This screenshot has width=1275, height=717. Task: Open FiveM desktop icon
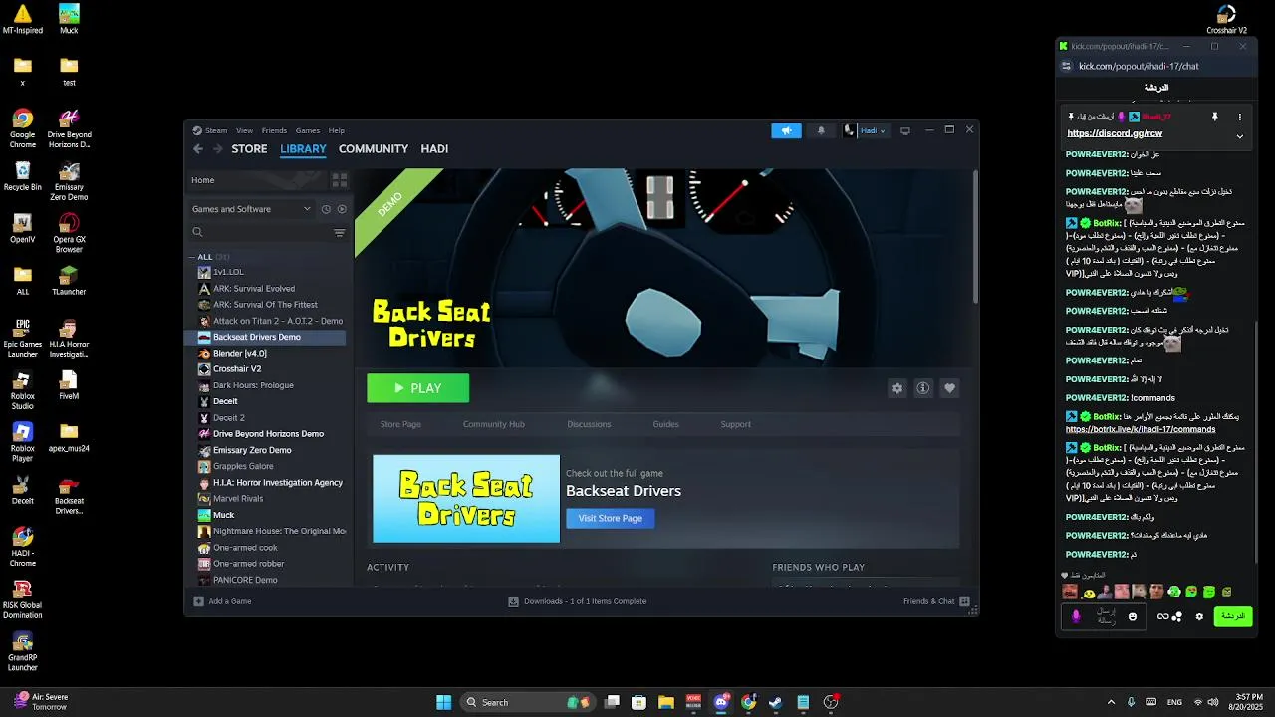(x=69, y=385)
